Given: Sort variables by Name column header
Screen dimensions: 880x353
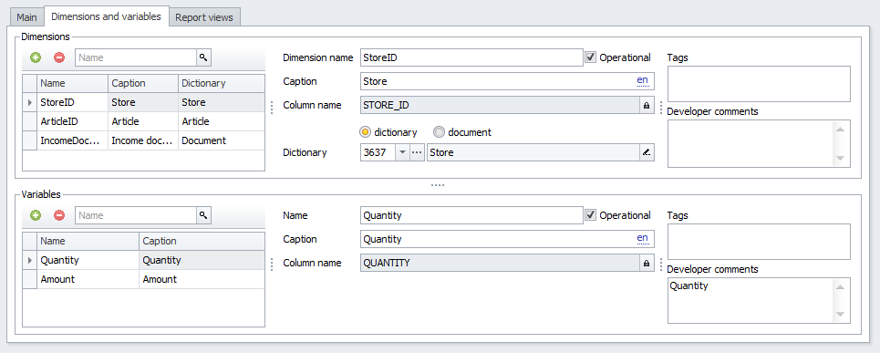Looking at the screenshot, I should [x=88, y=241].
